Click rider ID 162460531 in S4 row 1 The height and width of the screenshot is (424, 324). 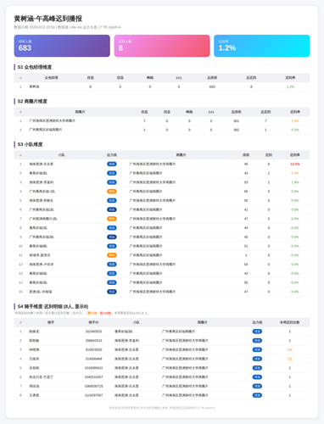[93, 332]
